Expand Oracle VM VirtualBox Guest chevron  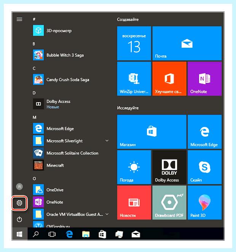[107, 214]
